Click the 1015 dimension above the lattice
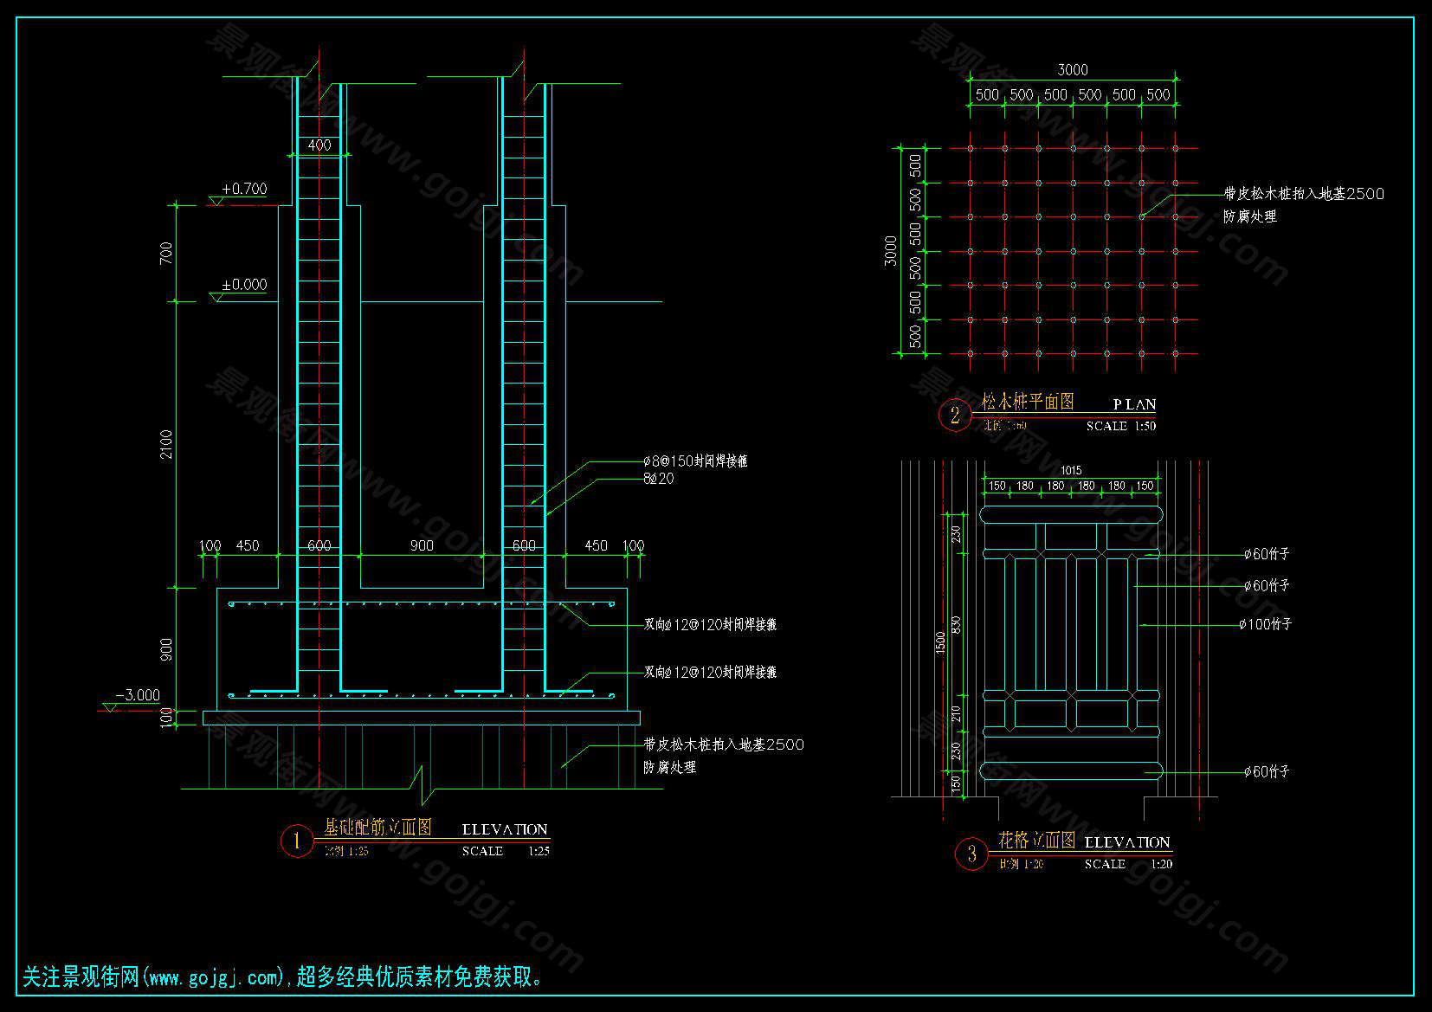This screenshot has height=1012, width=1432. [1071, 470]
